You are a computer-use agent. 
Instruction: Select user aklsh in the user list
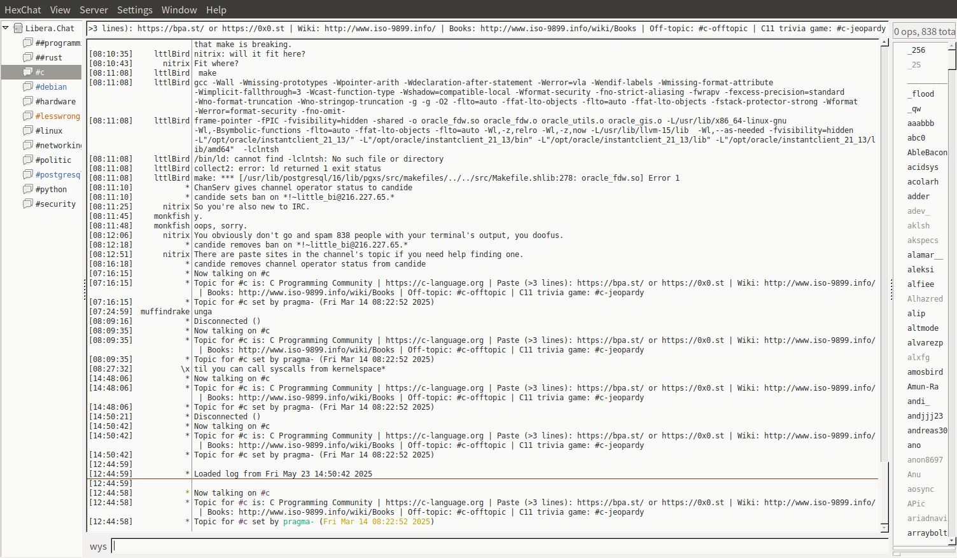coord(918,225)
